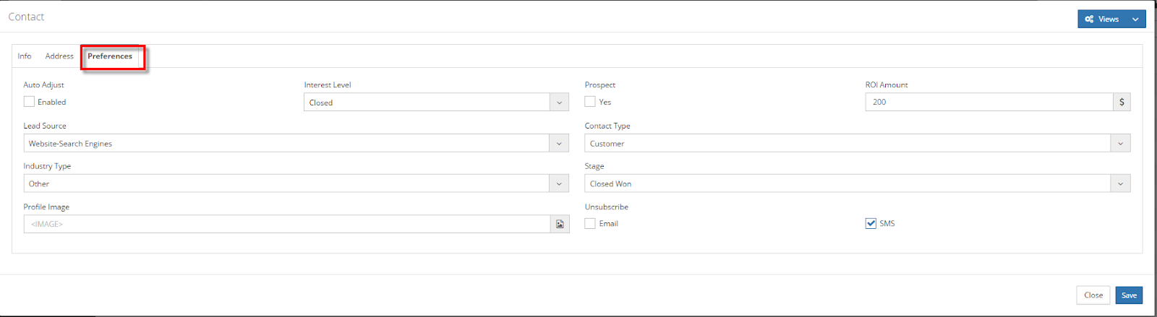The width and height of the screenshot is (1157, 317).
Task: Click the gears icon on Views button
Action: (1089, 19)
